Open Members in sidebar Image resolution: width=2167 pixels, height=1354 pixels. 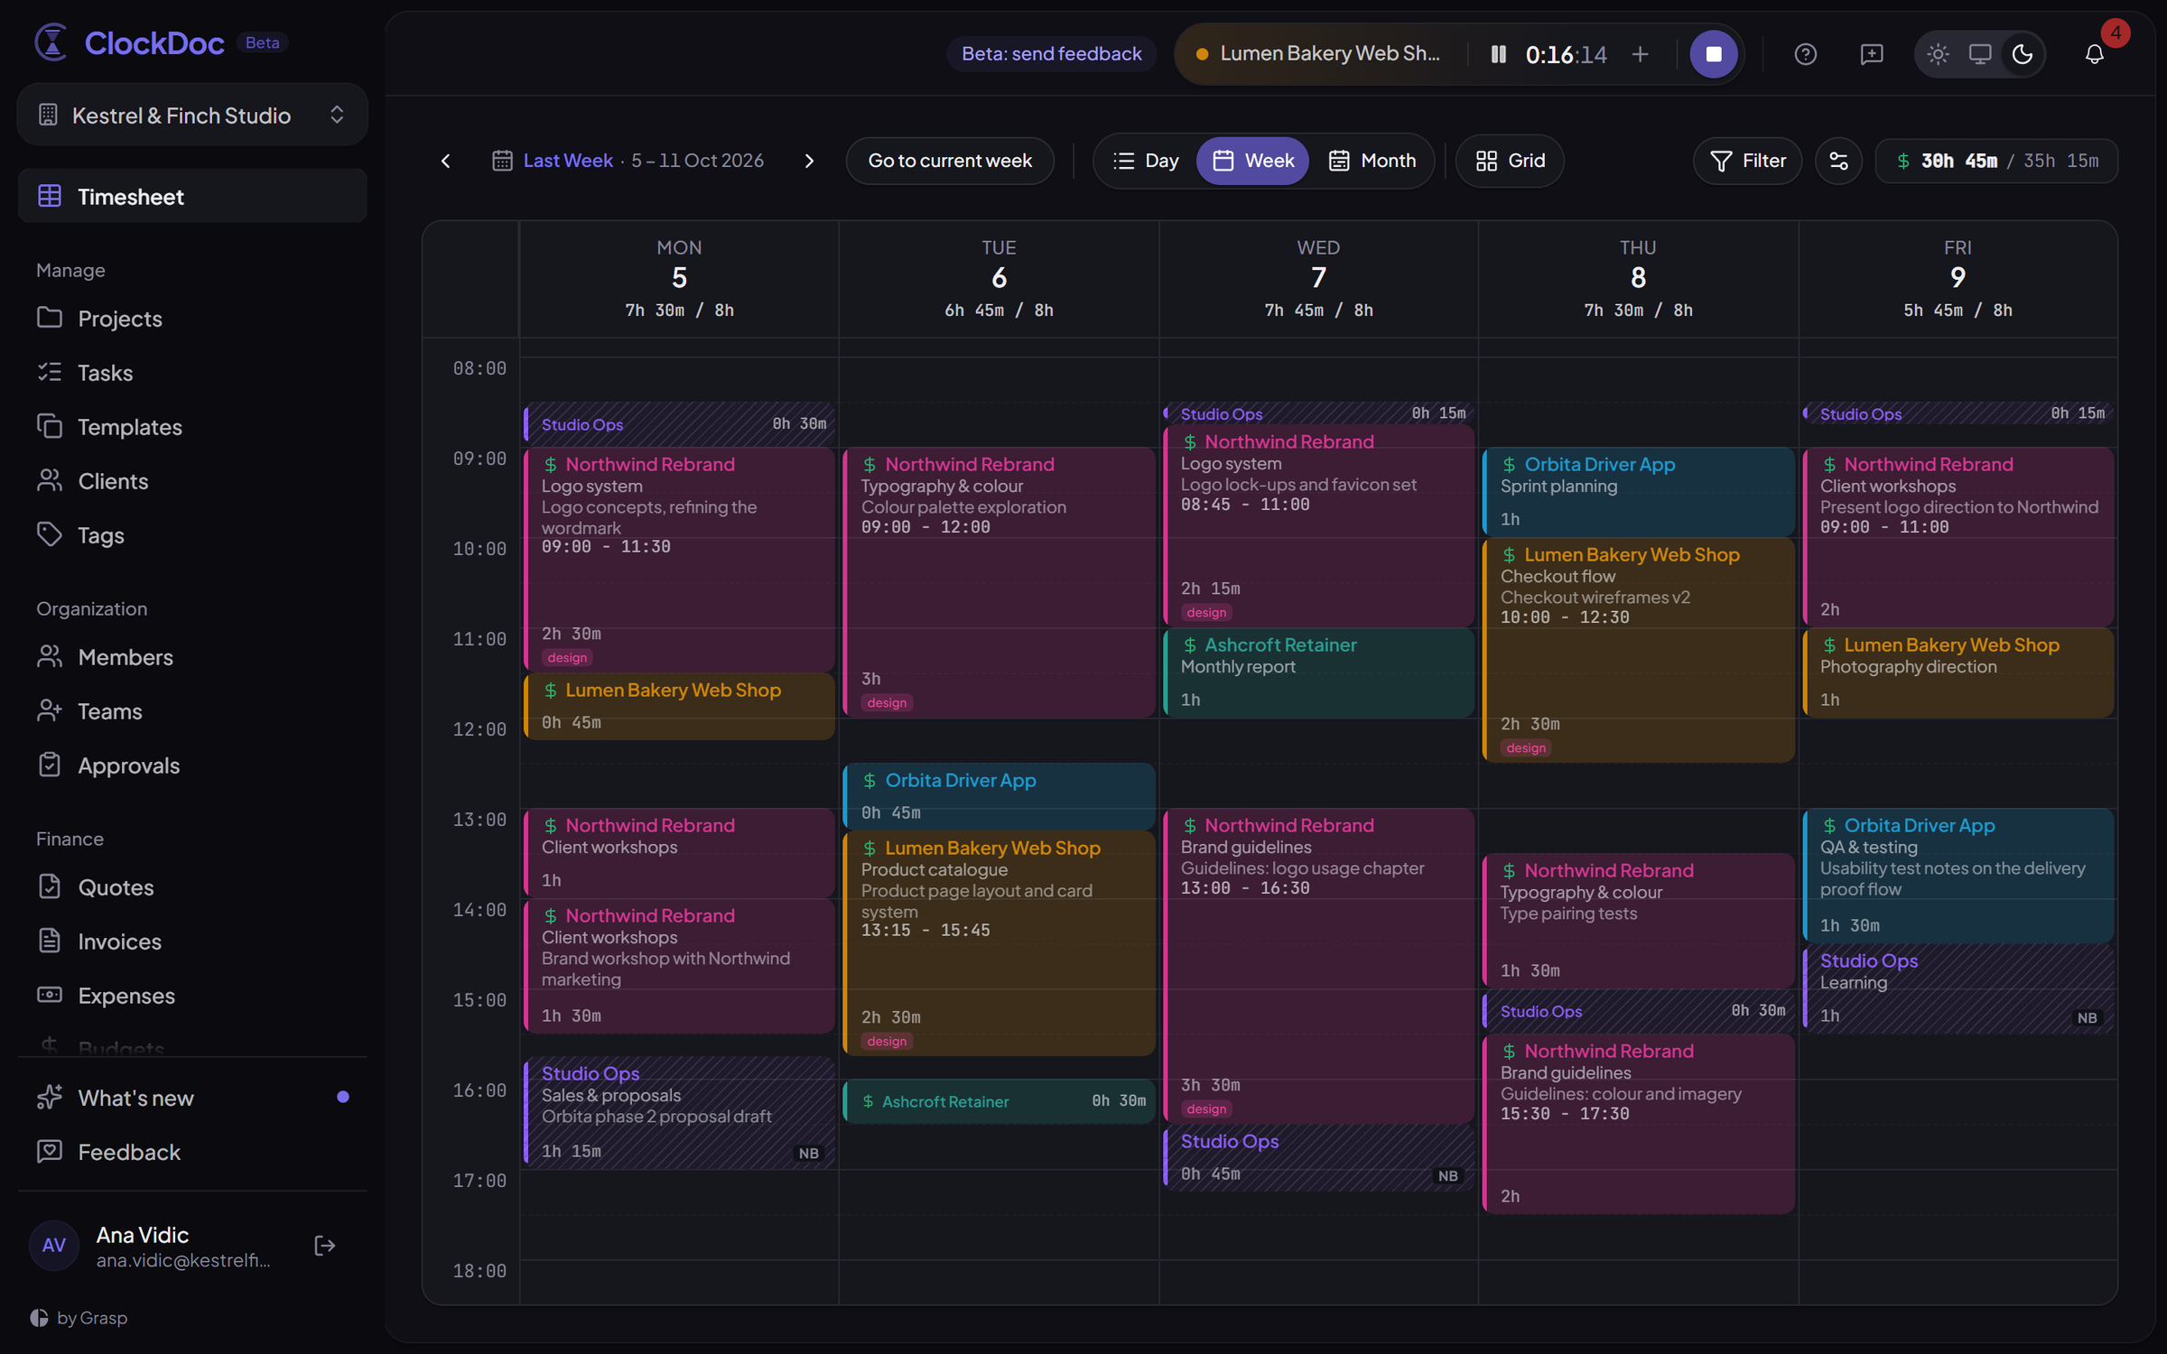point(192,656)
